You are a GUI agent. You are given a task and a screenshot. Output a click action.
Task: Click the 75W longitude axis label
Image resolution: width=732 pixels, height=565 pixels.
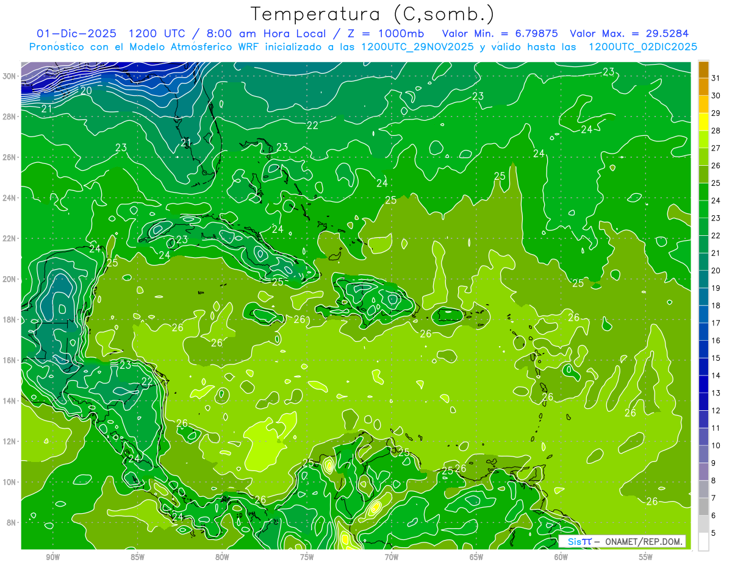point(307,558)
